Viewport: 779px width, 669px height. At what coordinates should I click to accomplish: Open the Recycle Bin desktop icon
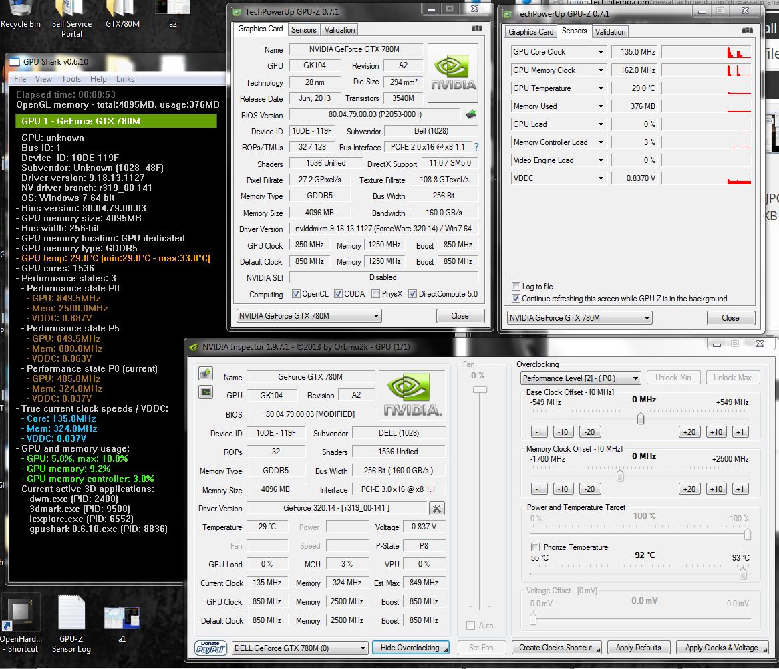click(20, 14)
